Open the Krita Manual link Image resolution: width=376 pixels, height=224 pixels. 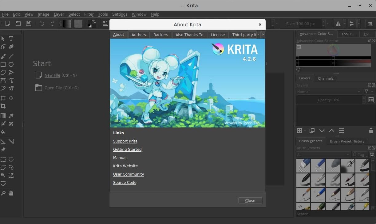click(x=120, y=158)
